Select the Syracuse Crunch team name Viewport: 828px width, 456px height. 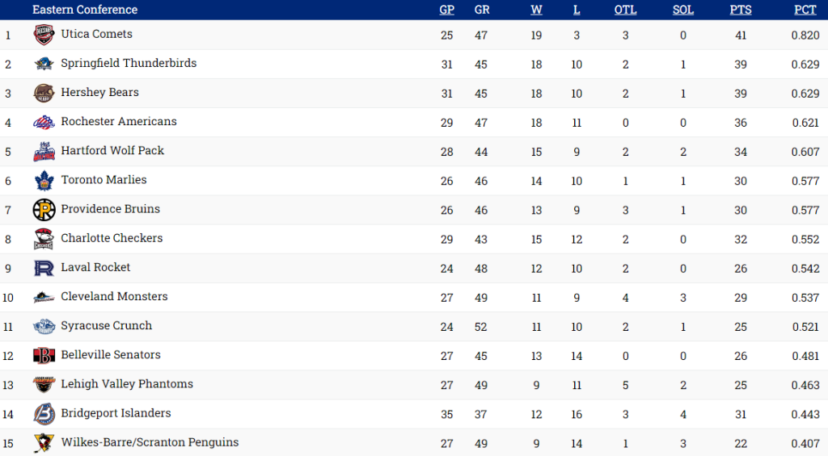point(106,325)
